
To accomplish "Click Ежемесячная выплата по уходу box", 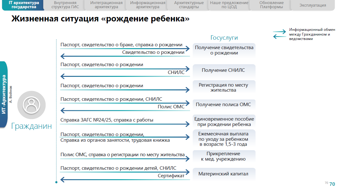I will [224, 139].
